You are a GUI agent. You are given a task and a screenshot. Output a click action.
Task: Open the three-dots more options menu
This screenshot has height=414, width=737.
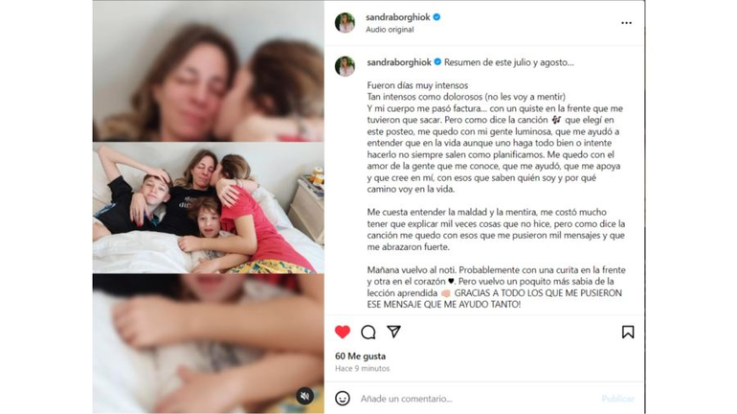tap(626, 23)
